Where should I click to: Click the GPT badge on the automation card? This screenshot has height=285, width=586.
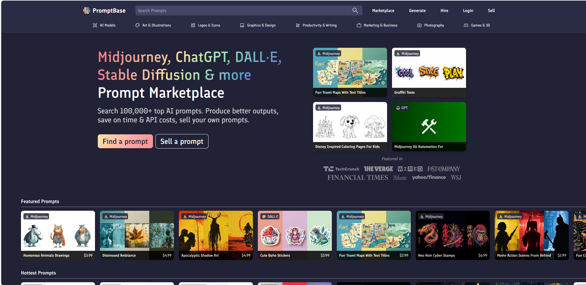[402, 108]
